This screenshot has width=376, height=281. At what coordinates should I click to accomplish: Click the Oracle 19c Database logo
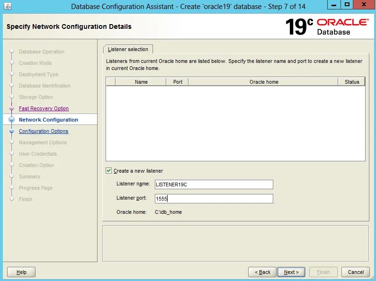pyautogui.click(x=327, y=26)
